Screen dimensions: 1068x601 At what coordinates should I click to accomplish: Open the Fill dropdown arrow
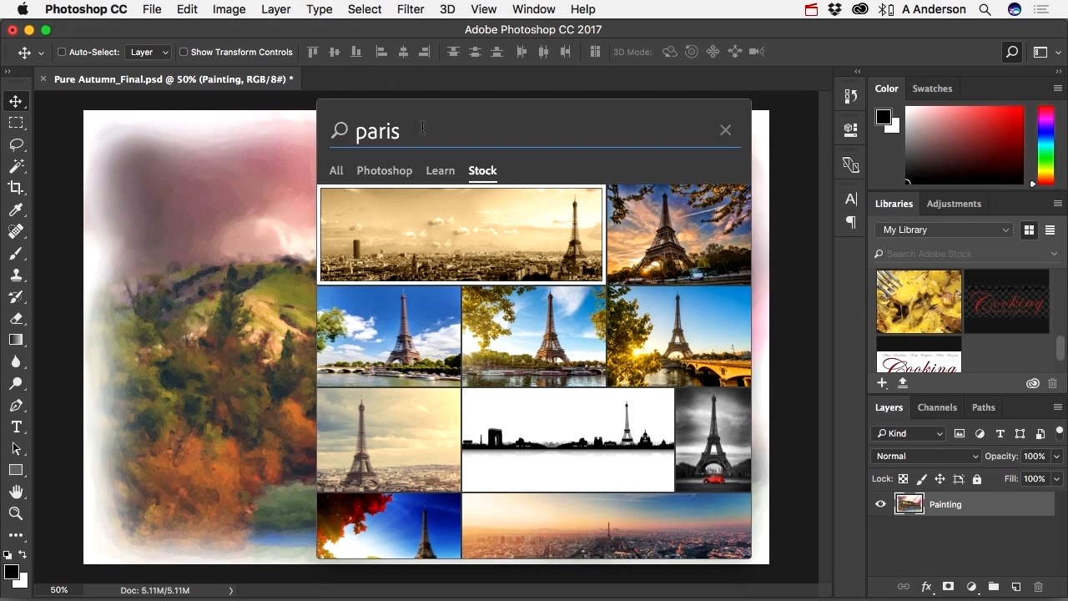1056,479
